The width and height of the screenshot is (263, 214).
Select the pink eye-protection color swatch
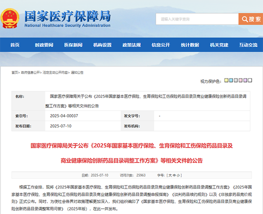[x=241, y=80]
